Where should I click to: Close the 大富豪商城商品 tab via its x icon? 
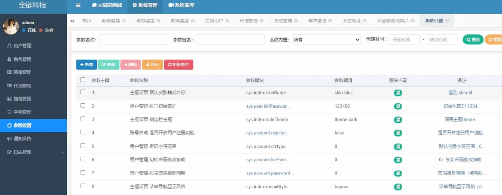point(413,21)
